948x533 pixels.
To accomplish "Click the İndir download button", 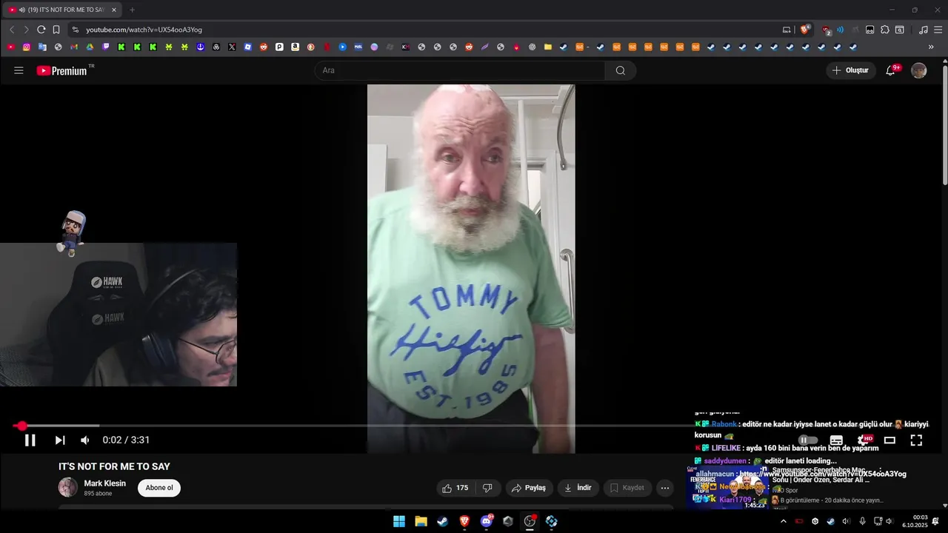I will (578, 488).
